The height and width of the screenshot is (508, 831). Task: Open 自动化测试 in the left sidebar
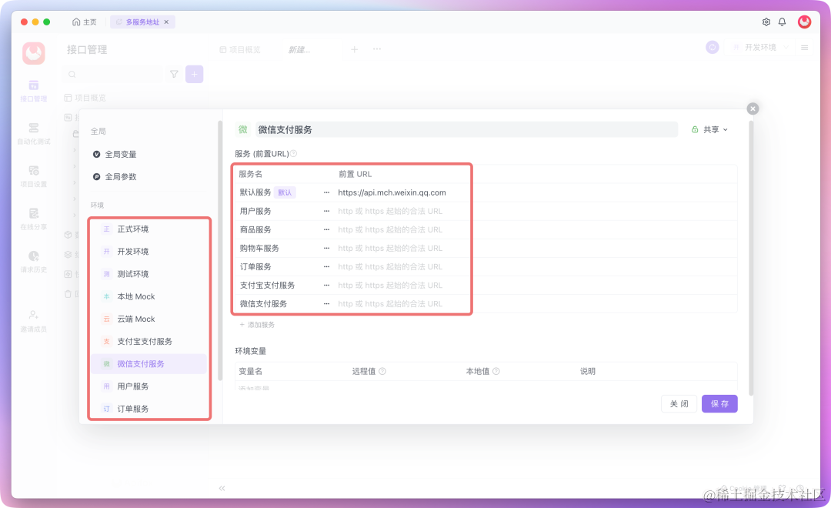pyautogui.click(x=33, y=134)
